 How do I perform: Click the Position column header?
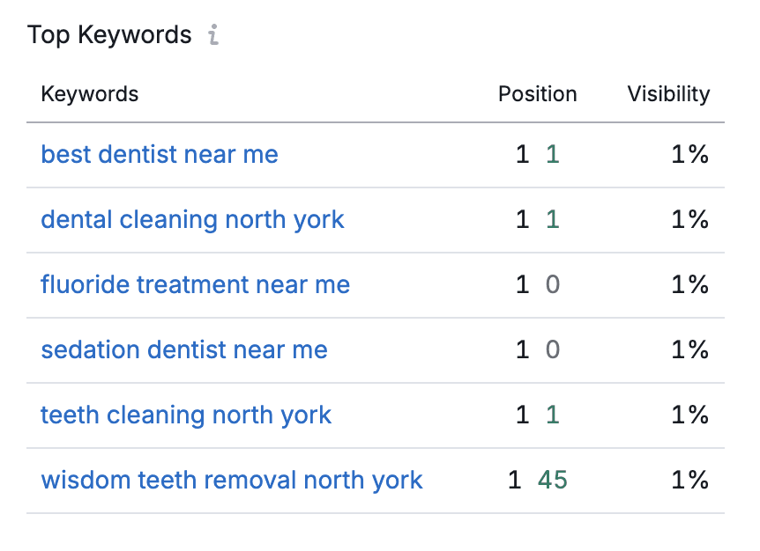point(538,94)
